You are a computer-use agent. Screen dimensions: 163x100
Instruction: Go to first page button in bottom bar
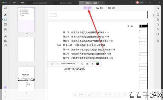coord(94,95)
